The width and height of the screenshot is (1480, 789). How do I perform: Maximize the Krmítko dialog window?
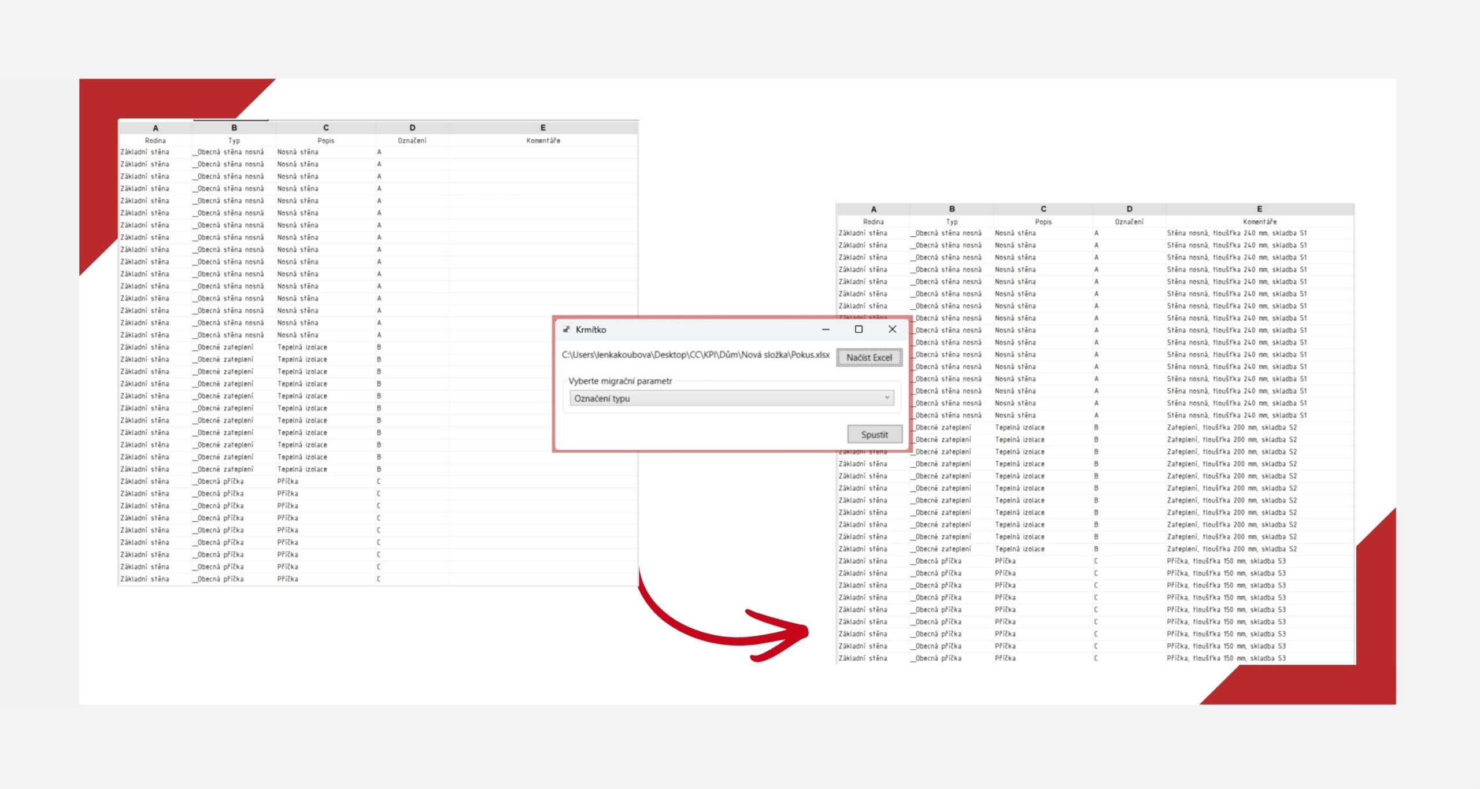(859, 329)
